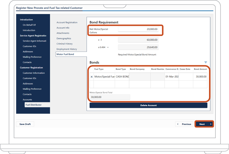This screenshot has height=154, width=229.
Task: Open Accounts step in sidebar
Action: (x=27, y=100)
